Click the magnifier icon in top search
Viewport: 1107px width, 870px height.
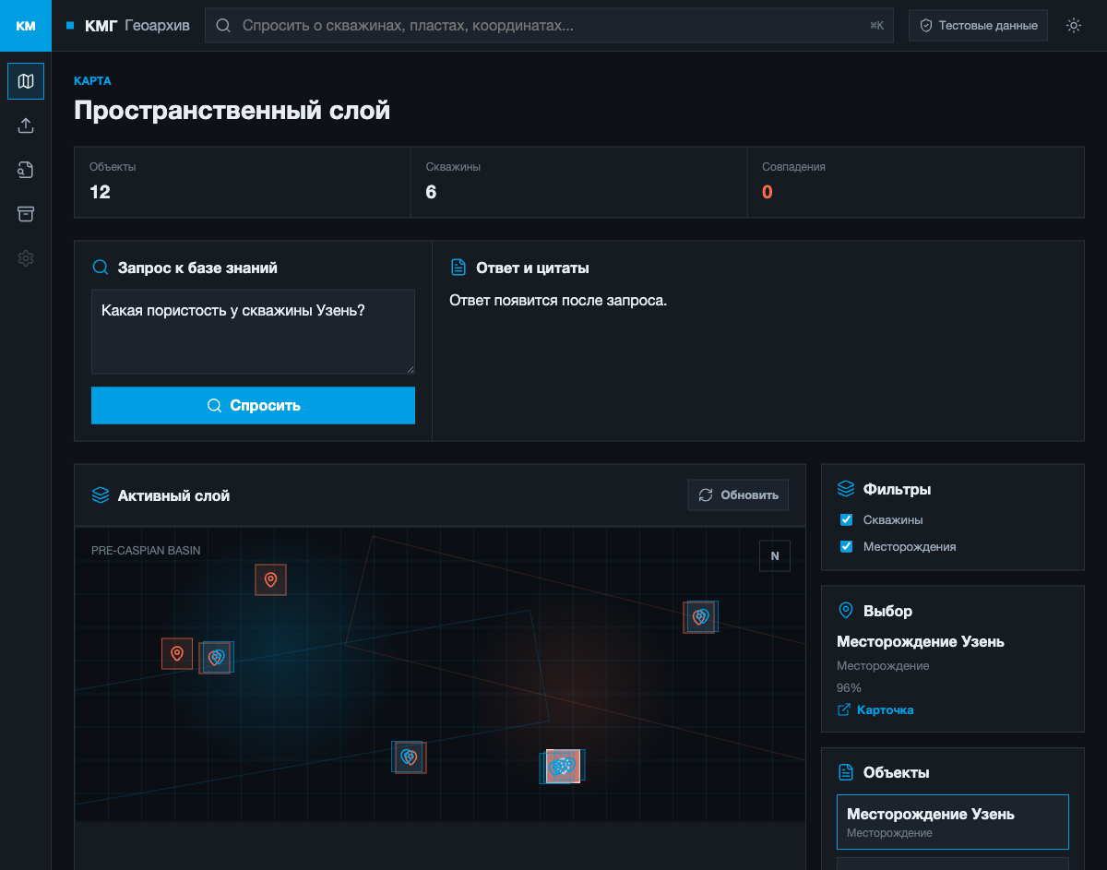point(223,26)
